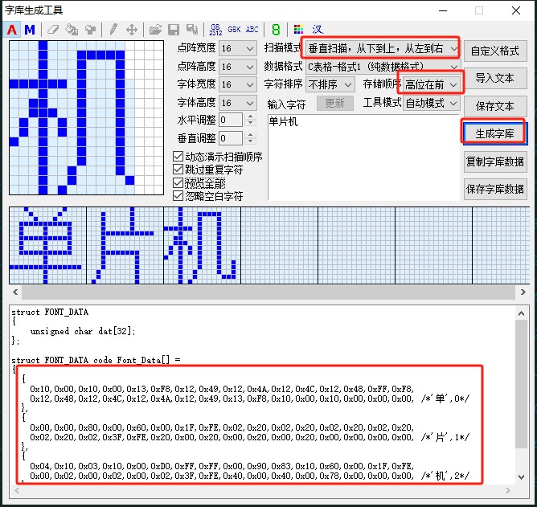This screenshot has width=537, height=507.
Task: Choose the eraser tool
Action: pyautogui.click(x=53, y=30)
